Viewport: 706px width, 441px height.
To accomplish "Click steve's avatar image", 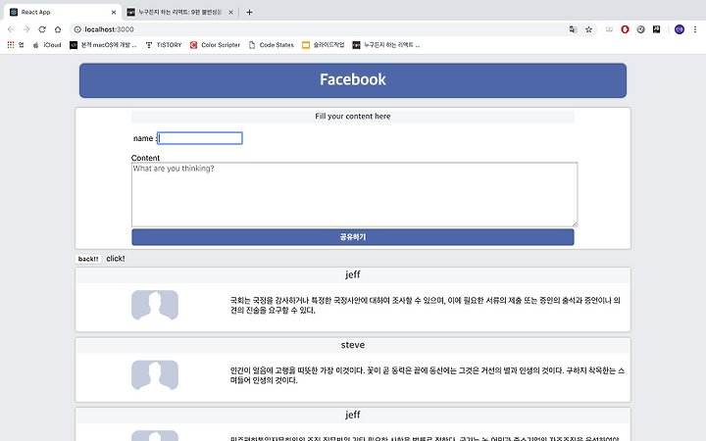I will pyautogui.click(x=155, y=374).
